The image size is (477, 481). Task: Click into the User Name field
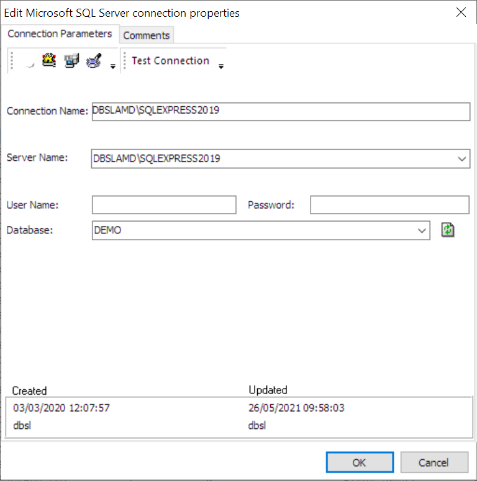click(164, 205)
